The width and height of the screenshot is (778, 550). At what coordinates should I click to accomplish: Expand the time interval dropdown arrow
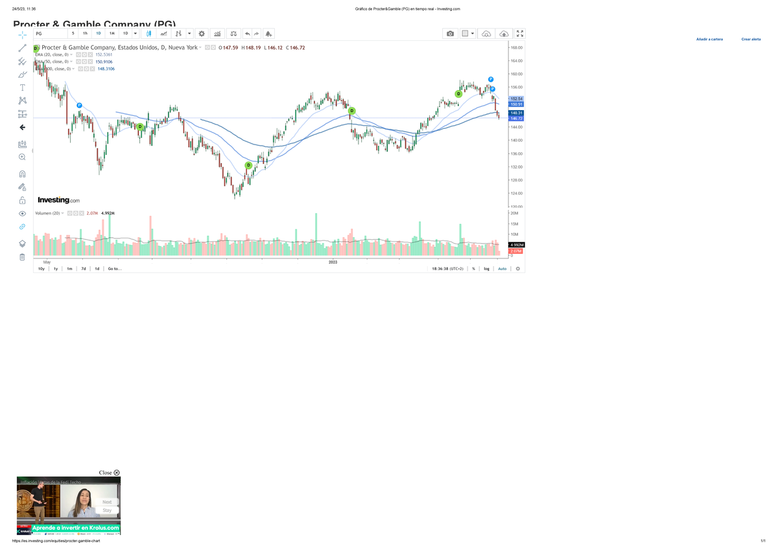point(135,34)
